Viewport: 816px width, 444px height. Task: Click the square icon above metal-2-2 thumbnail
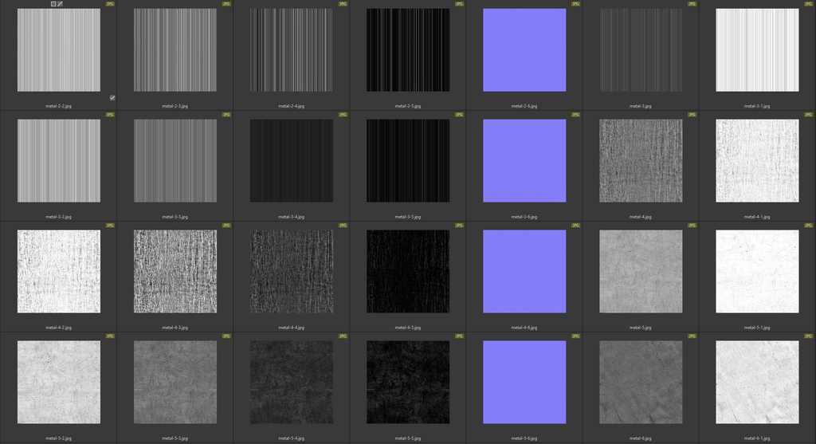point(53,4)
